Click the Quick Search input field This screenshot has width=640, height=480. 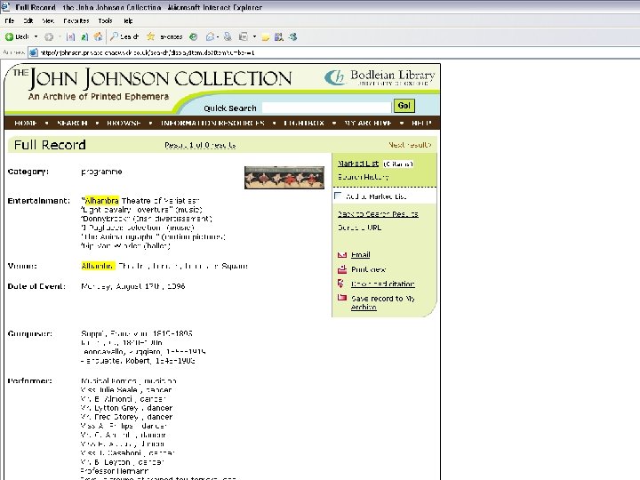coord(326,108)
